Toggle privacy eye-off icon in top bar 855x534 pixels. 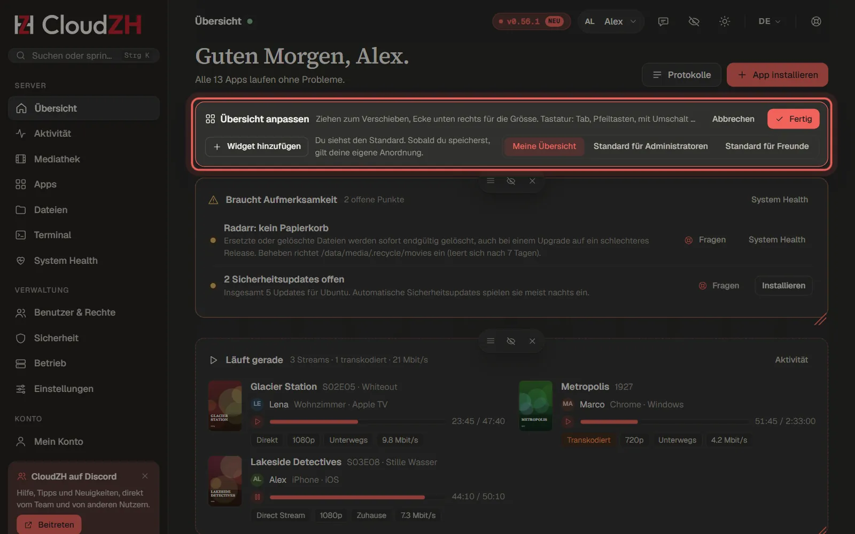694,21
